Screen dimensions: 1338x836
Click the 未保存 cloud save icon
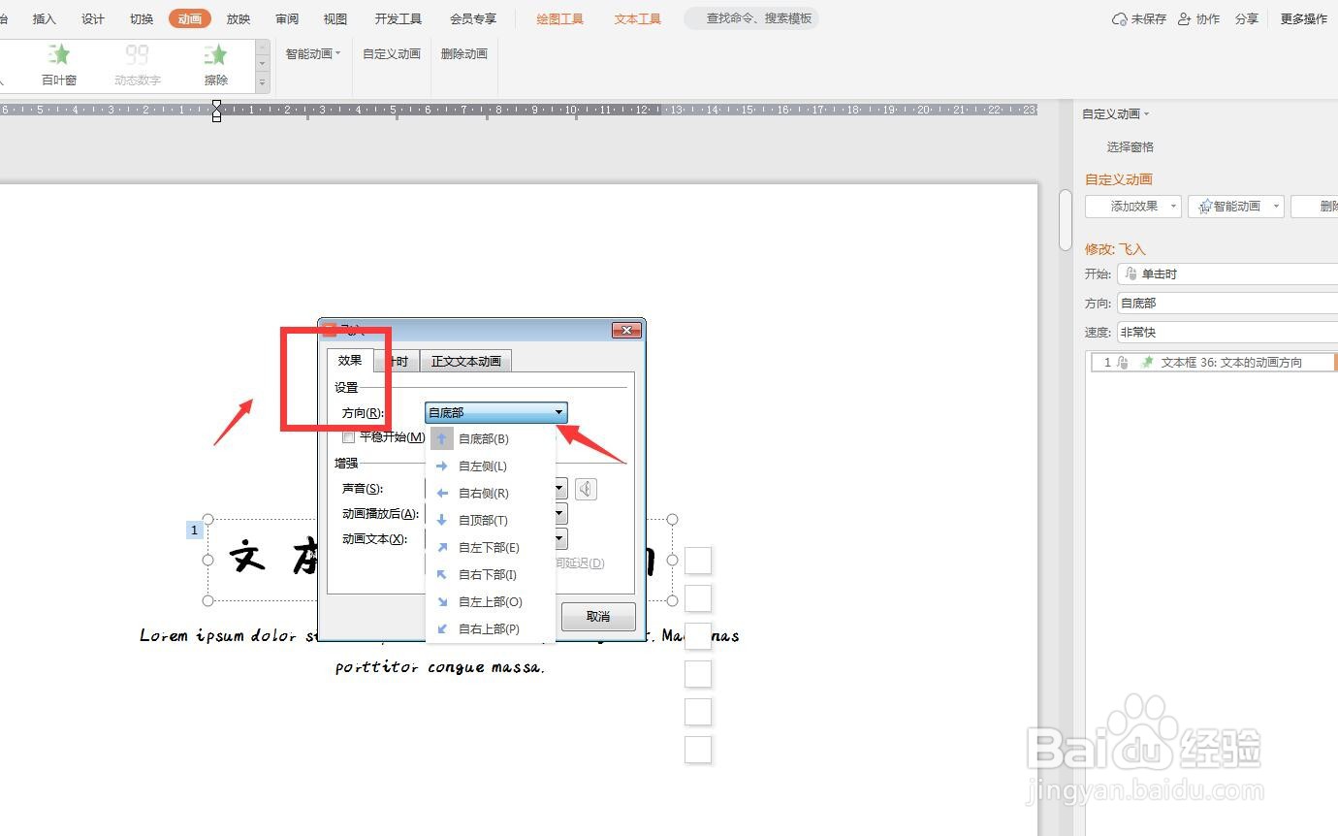(x=1120, y=18)
